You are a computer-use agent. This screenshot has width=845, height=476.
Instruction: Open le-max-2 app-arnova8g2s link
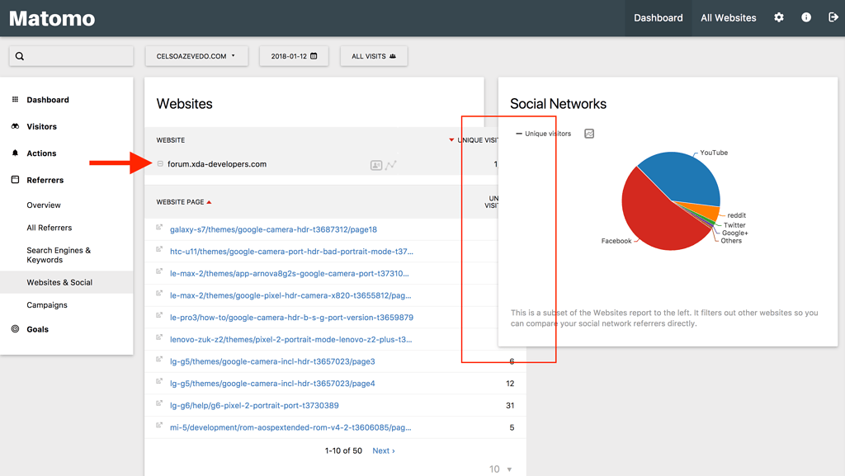click(x=290, y=274)
